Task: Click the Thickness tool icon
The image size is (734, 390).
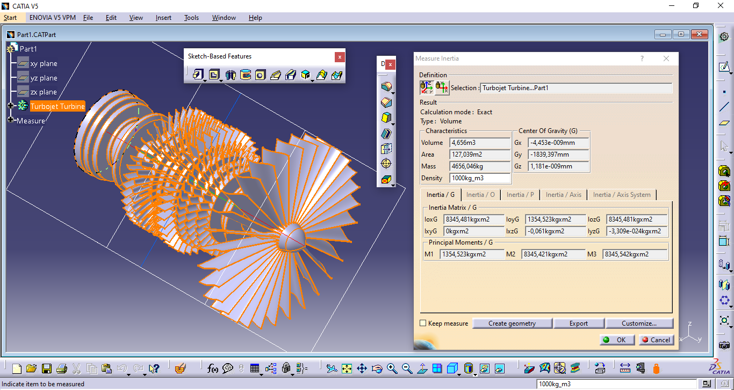Action: [x=386, y=149]
